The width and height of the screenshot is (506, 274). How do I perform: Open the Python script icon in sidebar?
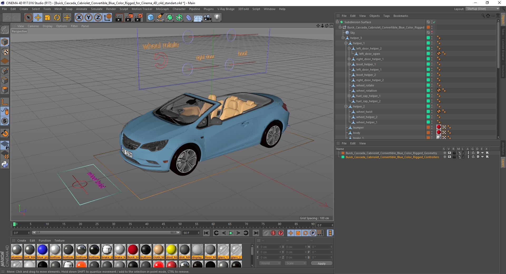pos(5,164)
